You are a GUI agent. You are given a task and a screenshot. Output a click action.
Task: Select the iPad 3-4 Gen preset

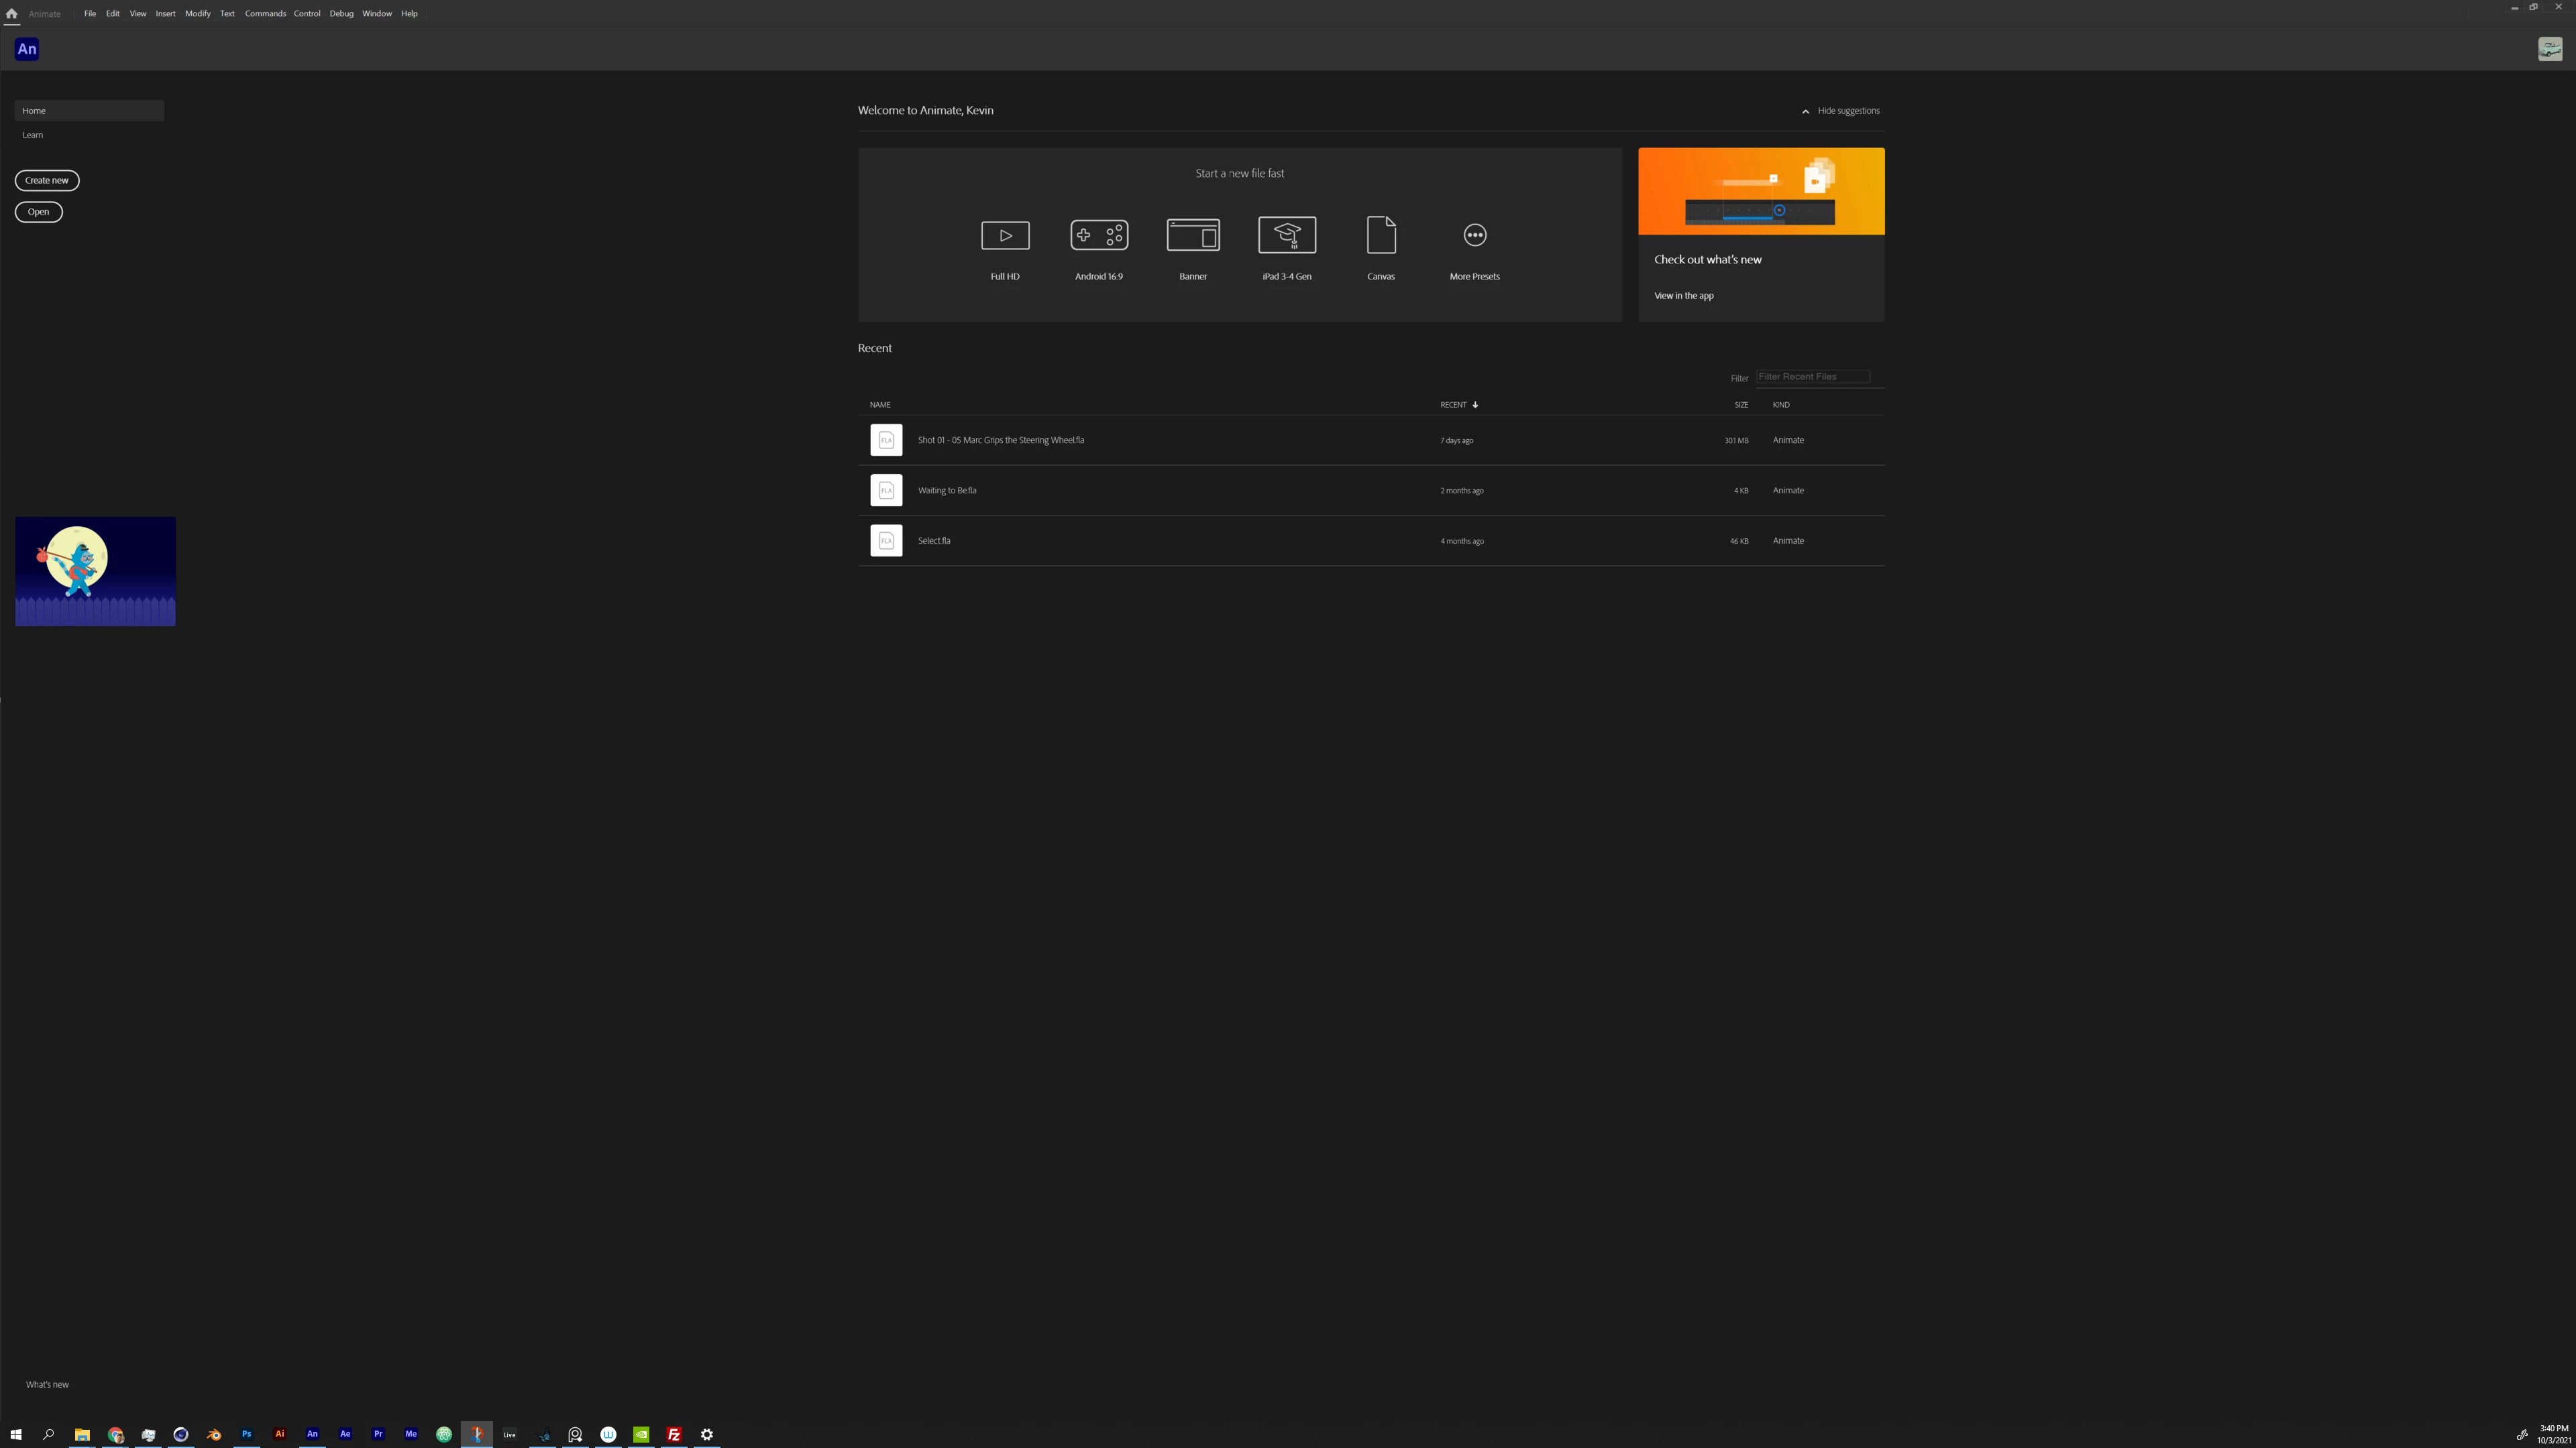(x=1287, y=235)
